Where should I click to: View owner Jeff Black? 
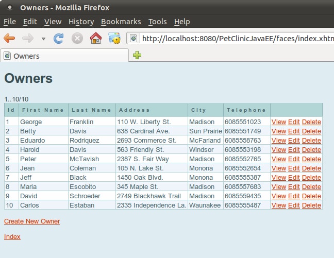(279, 178)
